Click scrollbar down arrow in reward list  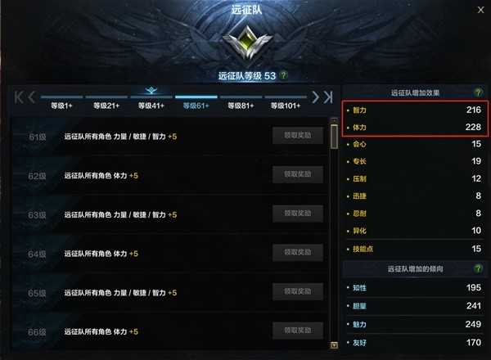(x=334, y=345)
